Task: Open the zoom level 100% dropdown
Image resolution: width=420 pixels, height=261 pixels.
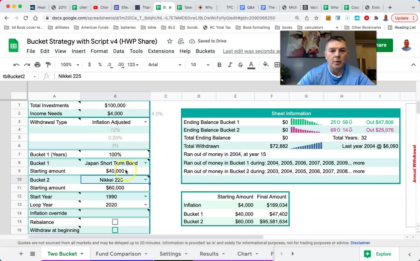Action: point(70,65)
